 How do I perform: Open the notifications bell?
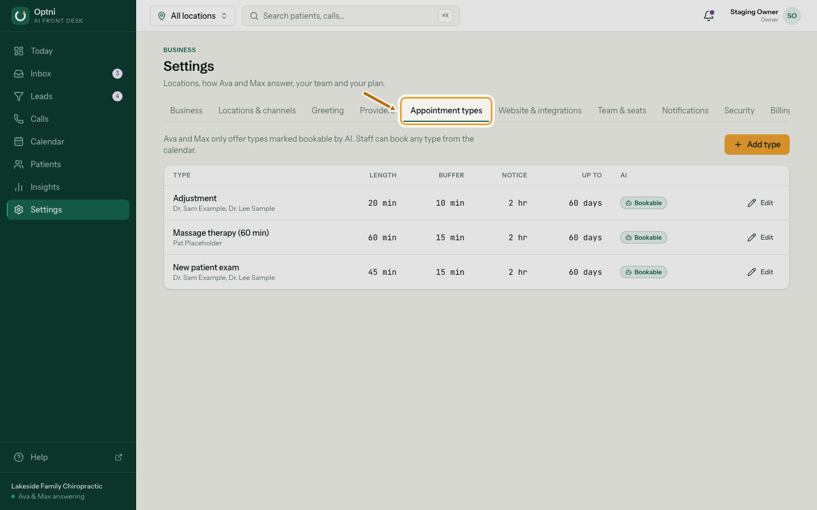[709, 16]
